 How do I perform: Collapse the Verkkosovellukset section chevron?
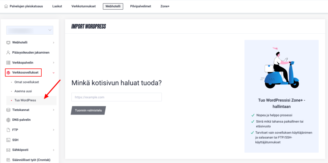click(x=53, y=73)
